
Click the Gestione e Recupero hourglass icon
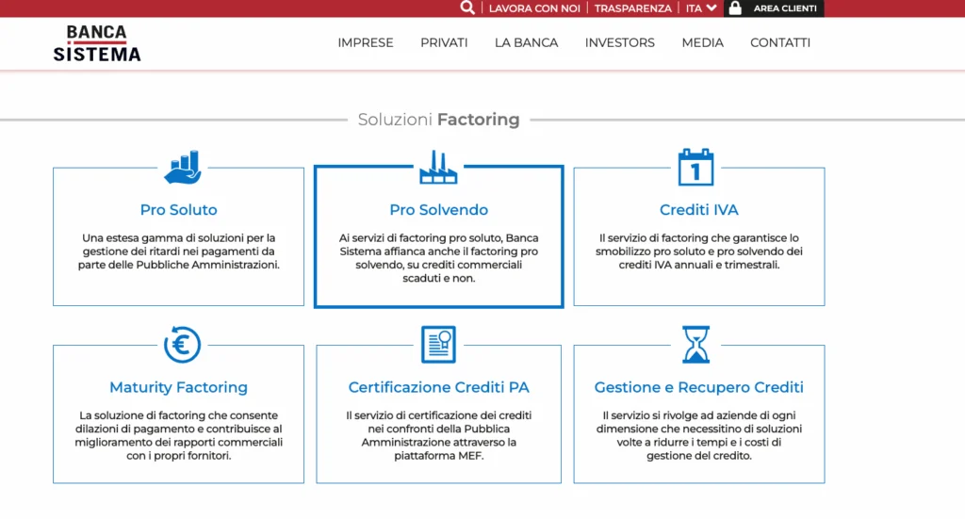pos(695,344)
